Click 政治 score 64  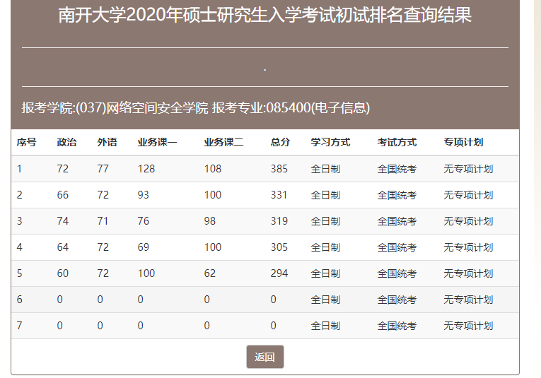pos(63,247)
